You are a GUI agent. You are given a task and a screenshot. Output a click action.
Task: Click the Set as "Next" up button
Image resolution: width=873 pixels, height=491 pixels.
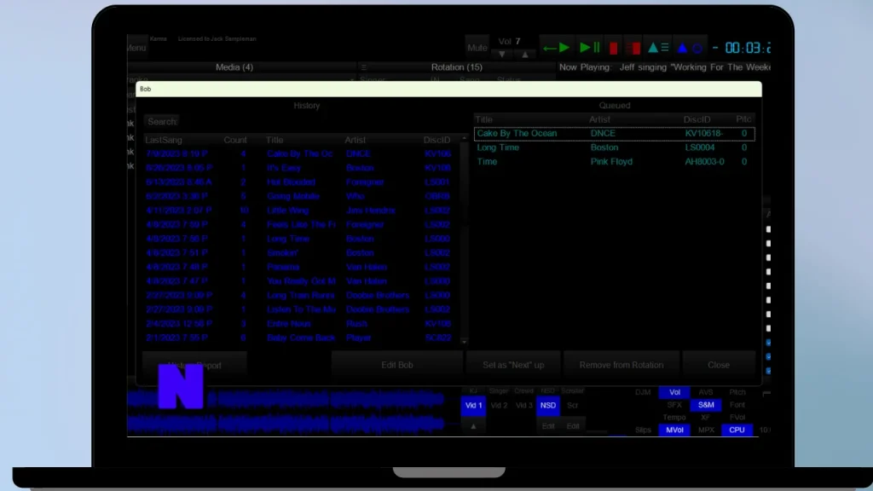(x=513, y=365)
